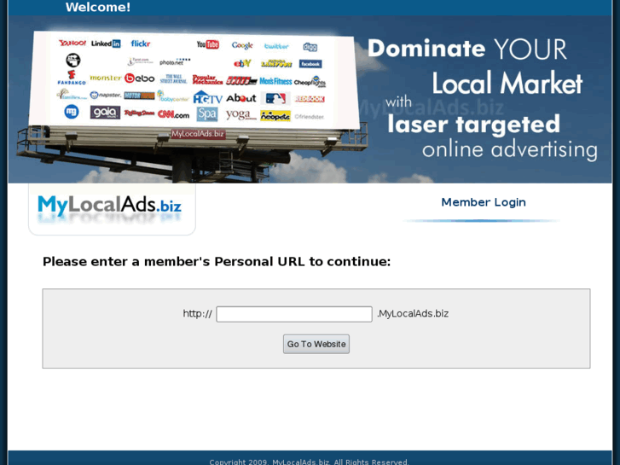Click the Fandango logo on the billboard
620x465 pixels.
pyautogui.click(x=72, y=78)
